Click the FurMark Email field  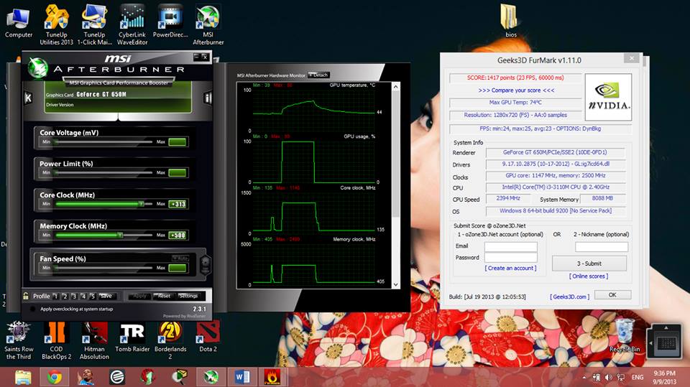click(x=511, y=247)
